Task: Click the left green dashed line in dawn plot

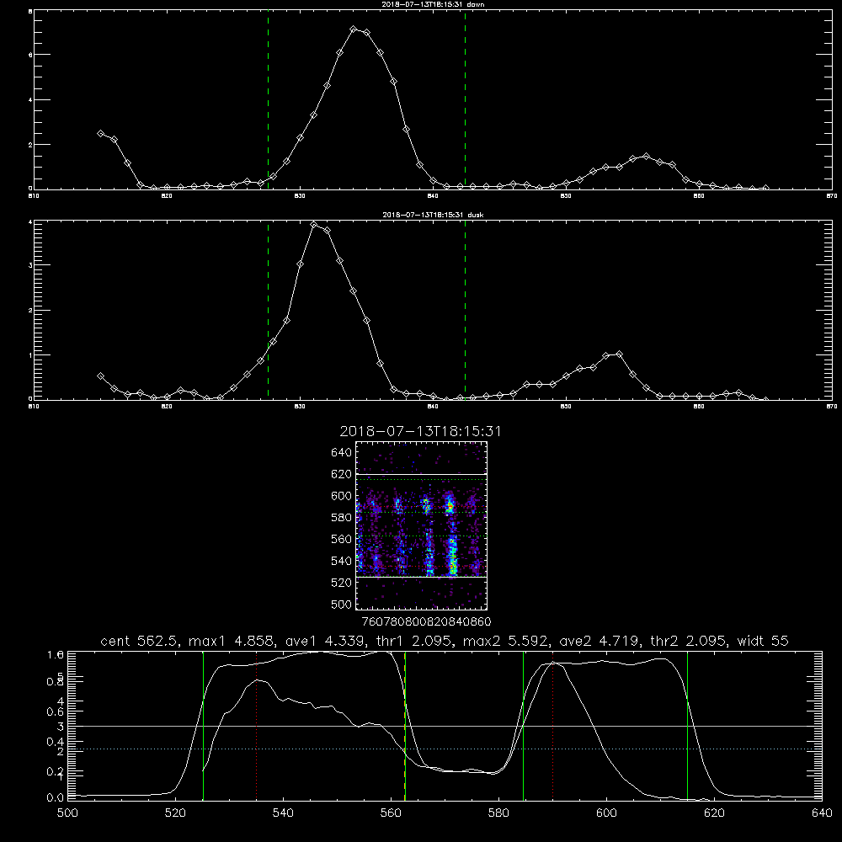Action: [x=268, y=100]
